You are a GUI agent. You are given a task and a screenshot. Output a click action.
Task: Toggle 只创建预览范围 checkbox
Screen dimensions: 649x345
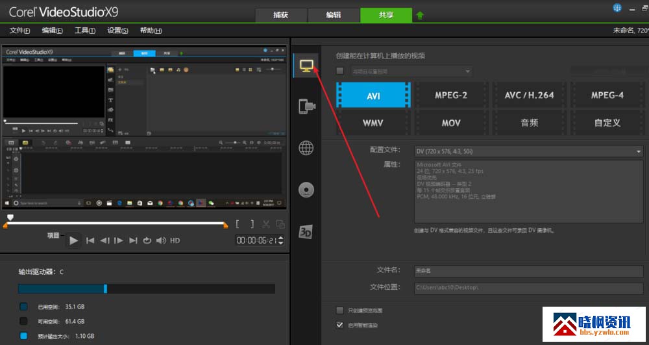coord(340,310)
